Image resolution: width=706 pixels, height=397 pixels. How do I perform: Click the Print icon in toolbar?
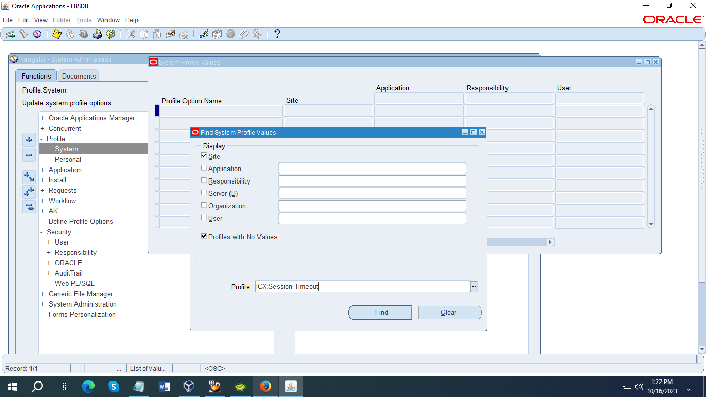97,34
